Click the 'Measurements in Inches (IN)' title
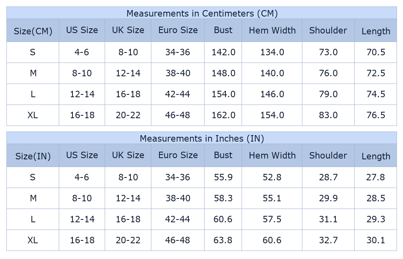 202,138
